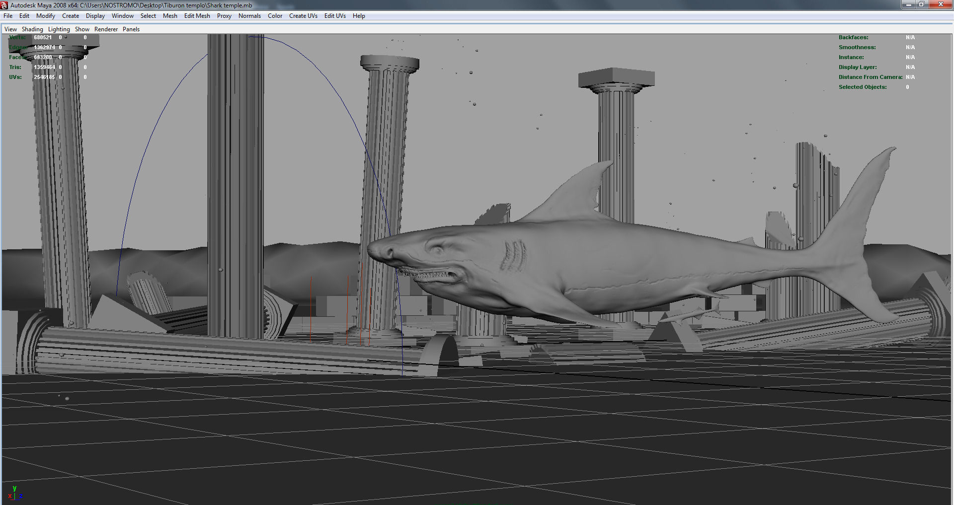Open the Select menu
This screenshot has height=505, width=954.
pos(148,16)
